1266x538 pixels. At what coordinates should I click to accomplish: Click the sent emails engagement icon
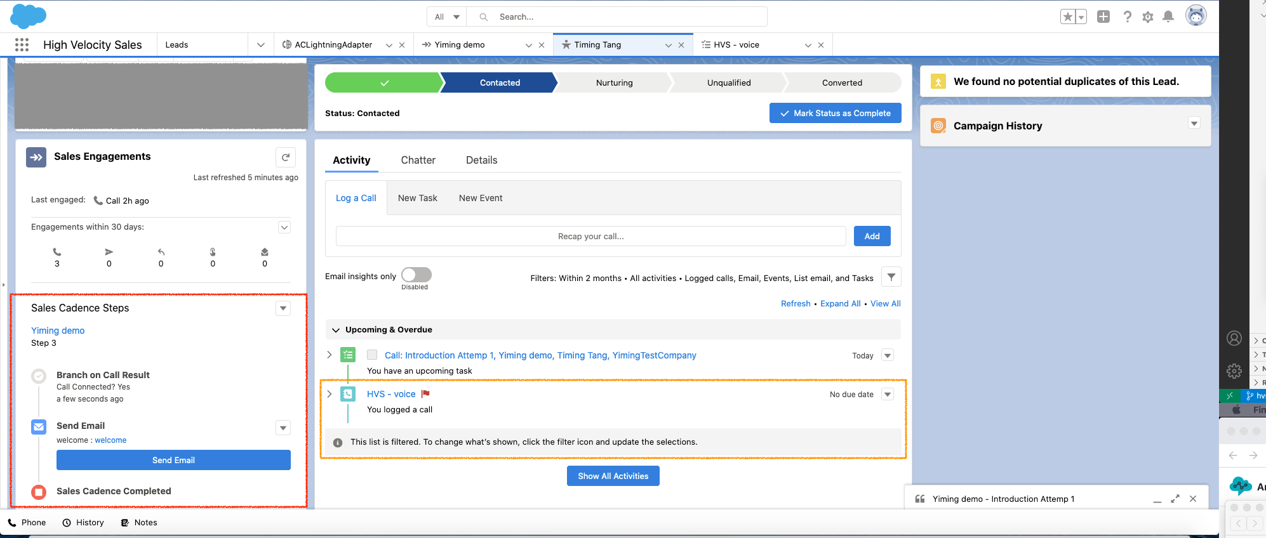pos(109,252)
